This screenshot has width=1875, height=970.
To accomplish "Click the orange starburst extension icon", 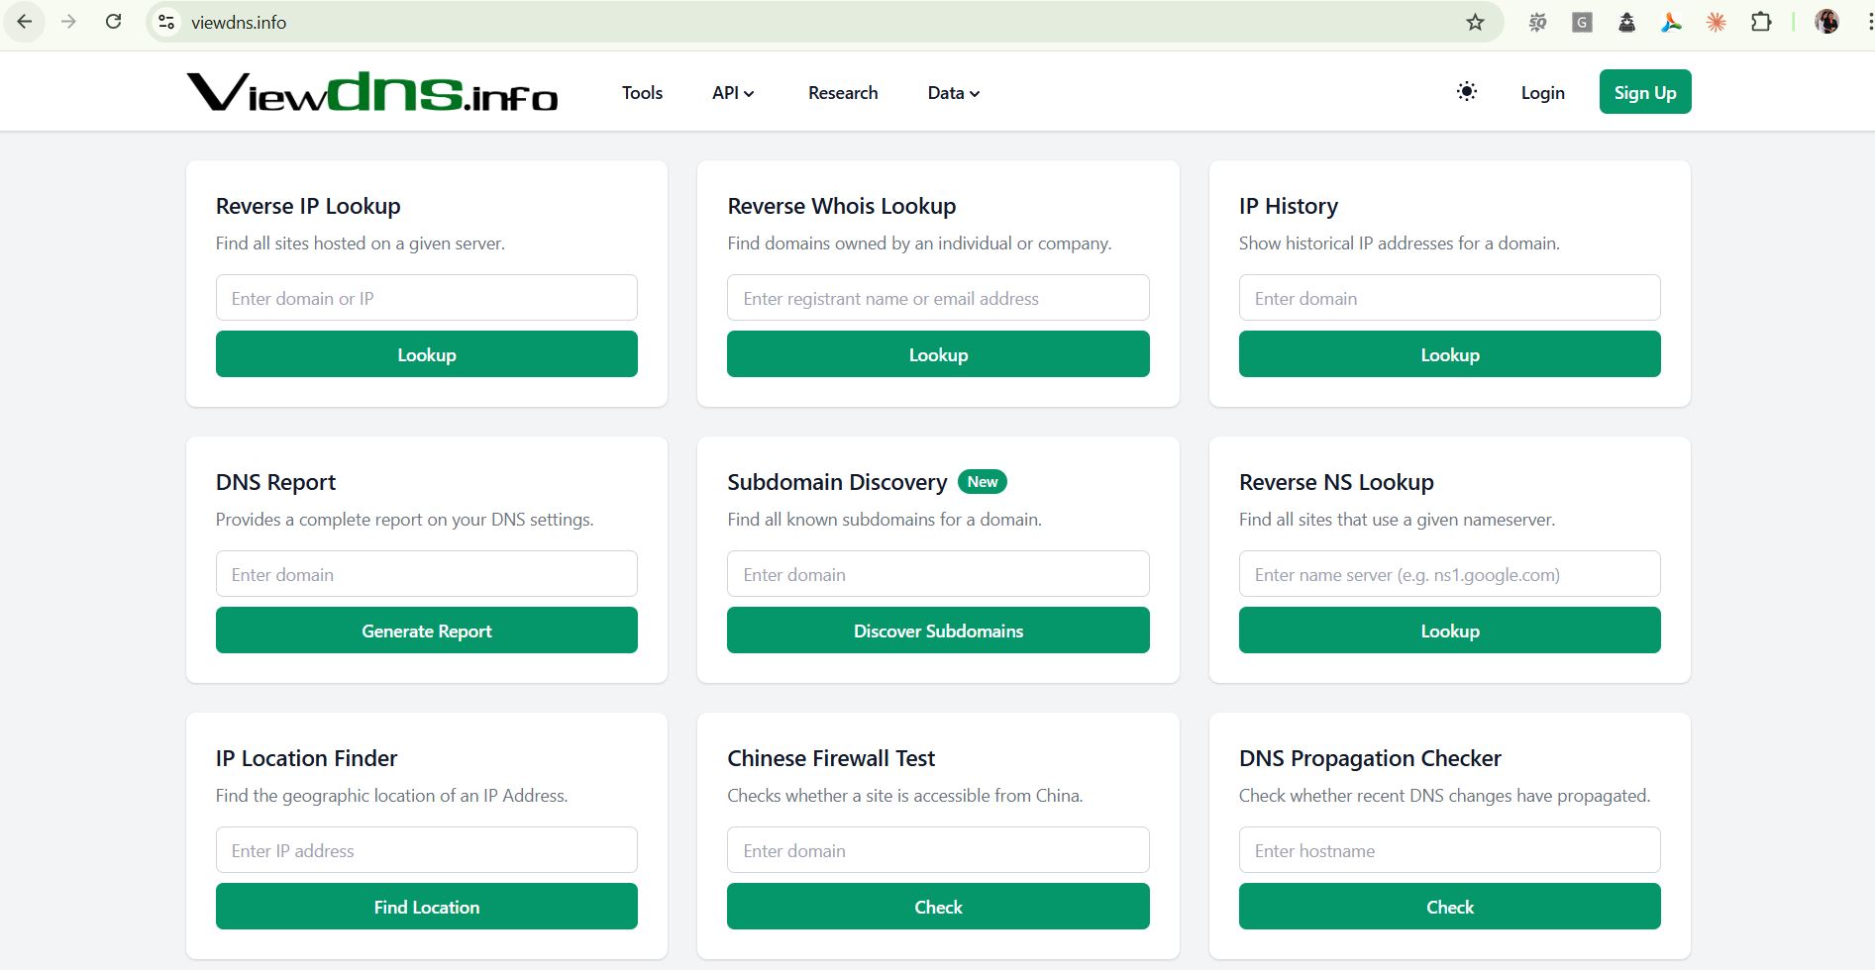I will (x=1717, y=22).
